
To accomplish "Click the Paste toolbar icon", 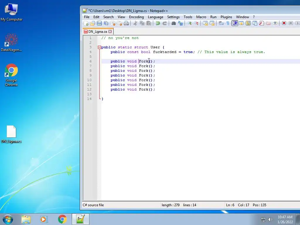I will coord(149,23).
